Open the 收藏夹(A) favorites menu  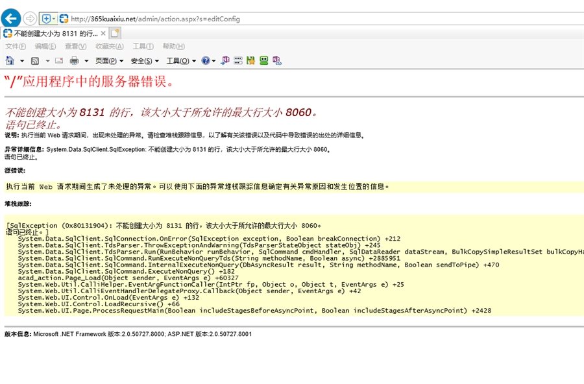pyautogui.click(x=110, y=46)
